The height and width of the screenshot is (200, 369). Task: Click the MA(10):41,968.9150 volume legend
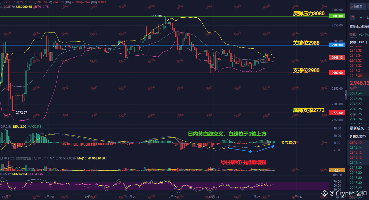click(91, 158)
